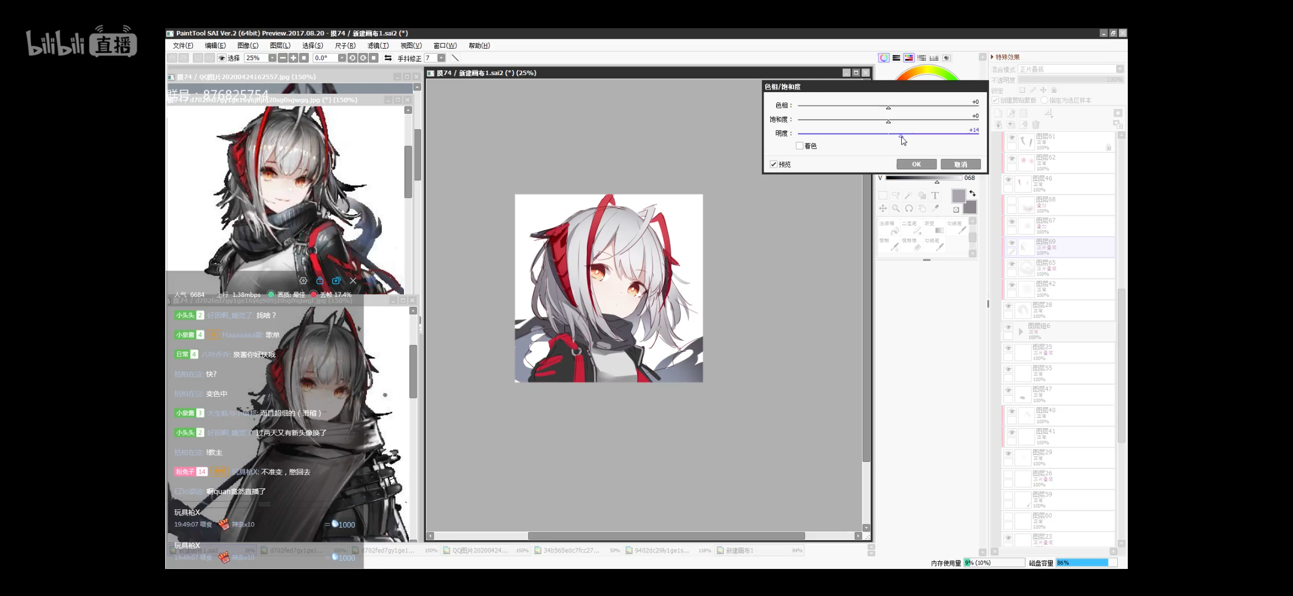
Task: Select the rectangular selection tool
Action: (883, 195)
